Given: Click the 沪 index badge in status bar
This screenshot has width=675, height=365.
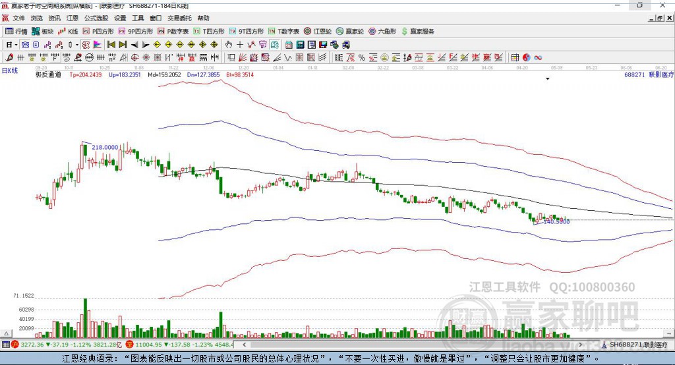Looking at the screenshot, I should click(x=15, y=345).
